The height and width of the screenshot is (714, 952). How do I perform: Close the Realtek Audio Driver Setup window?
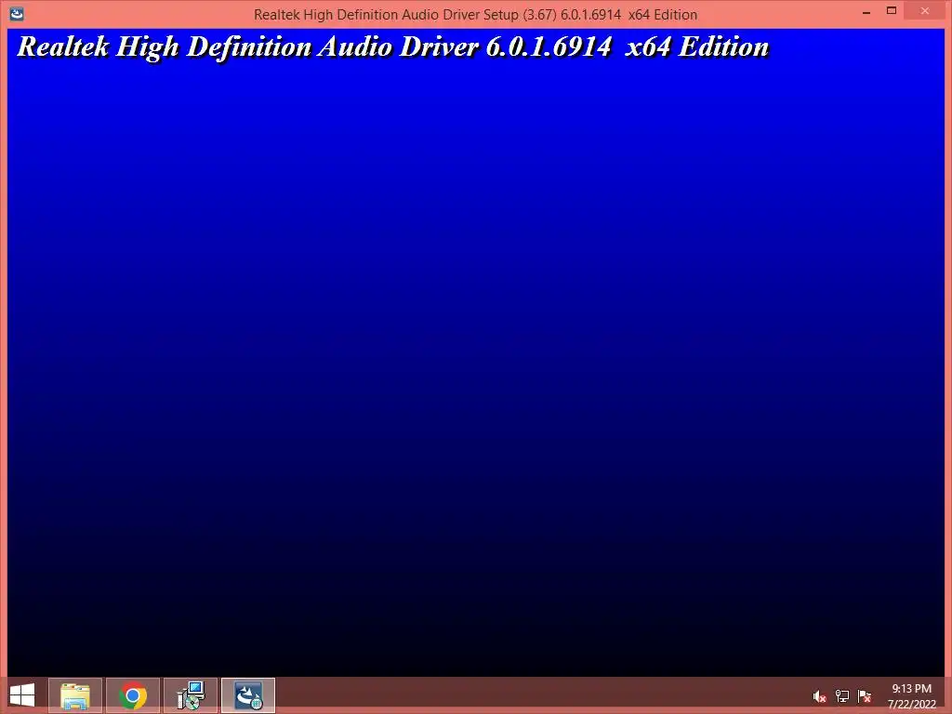[x=925, y=11]
